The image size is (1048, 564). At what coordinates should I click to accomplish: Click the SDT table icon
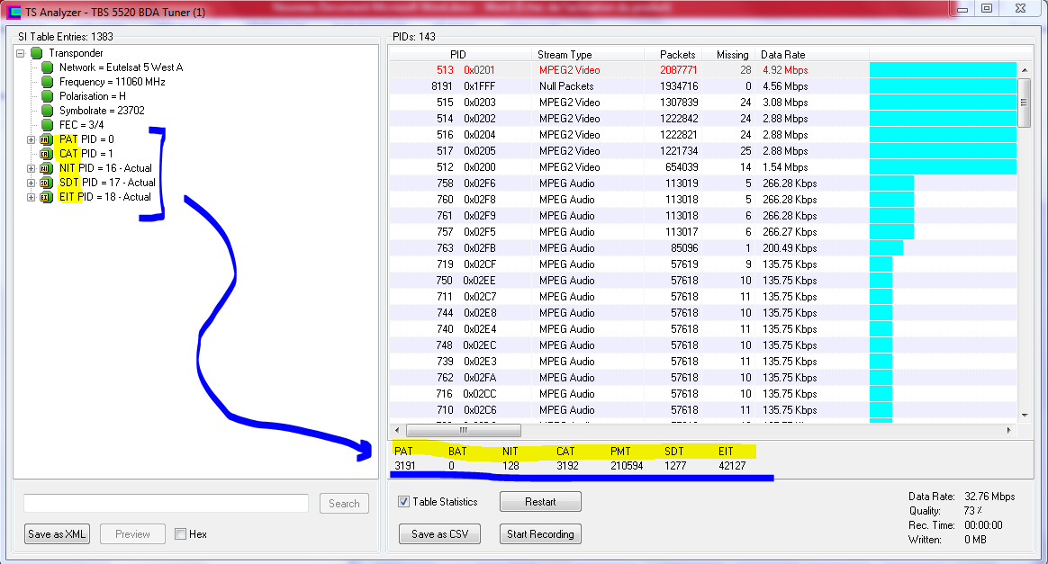pos(45,183)
